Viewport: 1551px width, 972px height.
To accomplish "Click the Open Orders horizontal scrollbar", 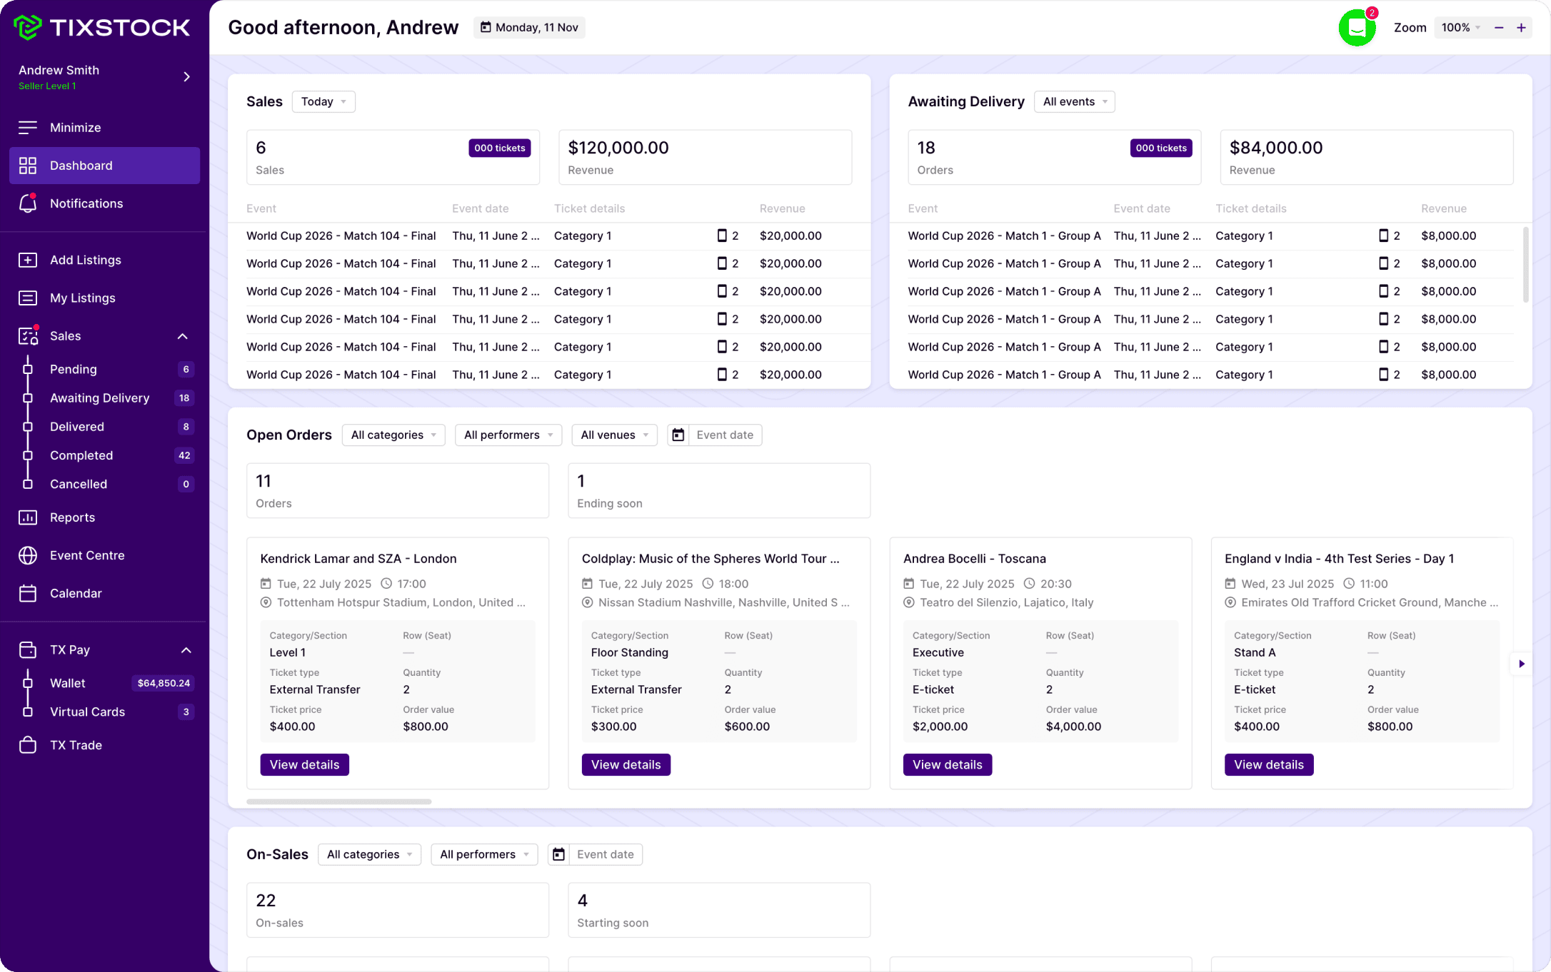I will (339, 801).
